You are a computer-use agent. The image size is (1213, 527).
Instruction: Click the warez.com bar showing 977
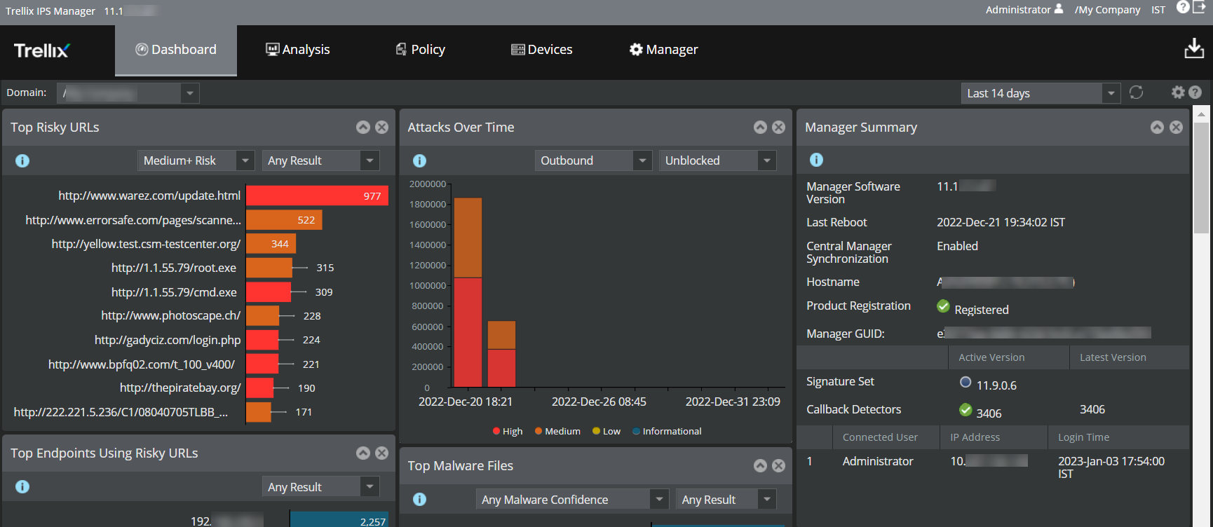tap(317, 196)
